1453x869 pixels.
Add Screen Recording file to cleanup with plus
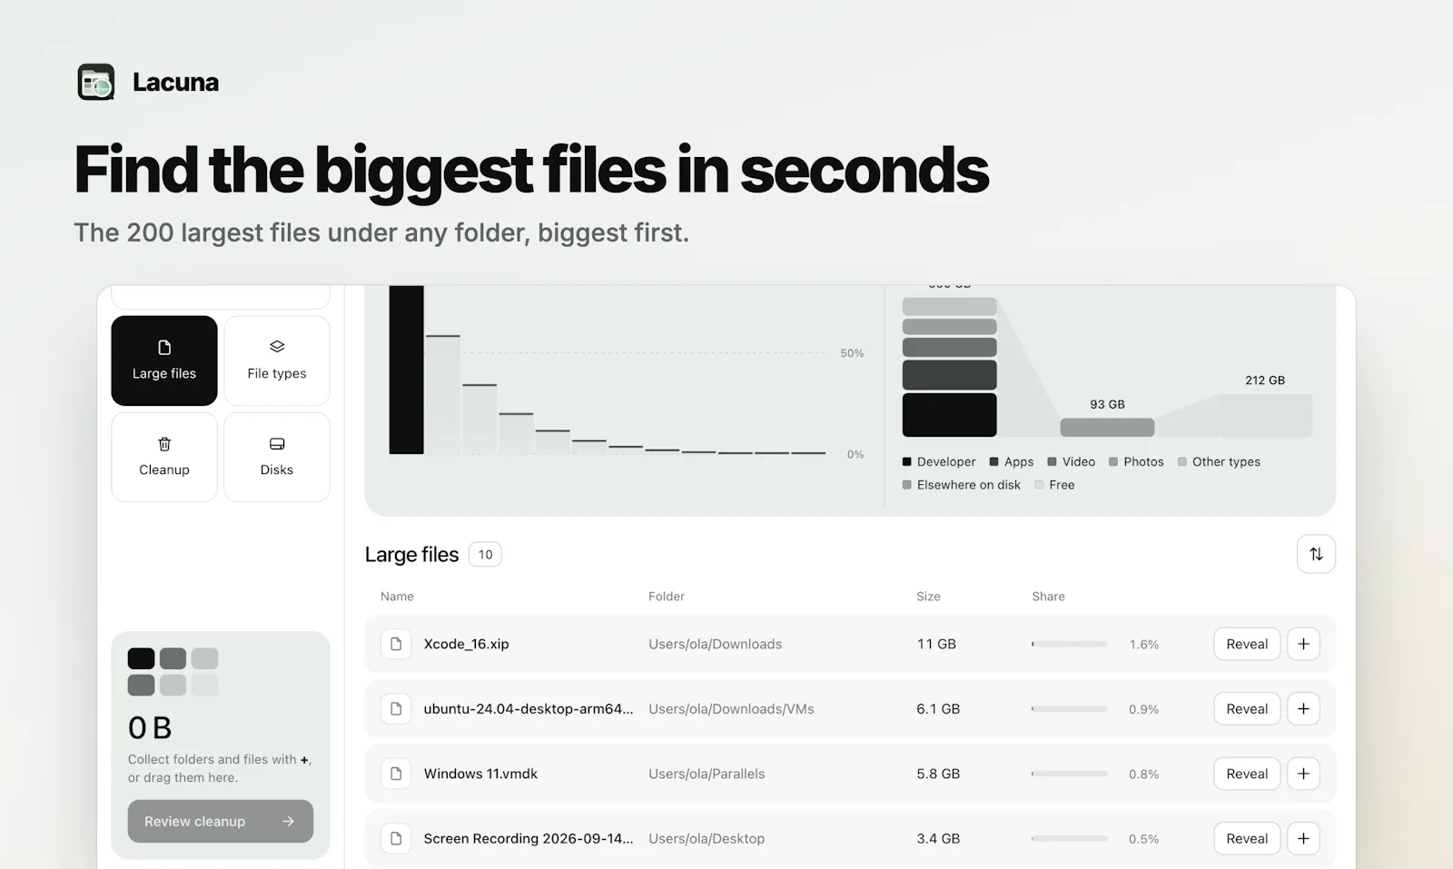[1303, 839]
